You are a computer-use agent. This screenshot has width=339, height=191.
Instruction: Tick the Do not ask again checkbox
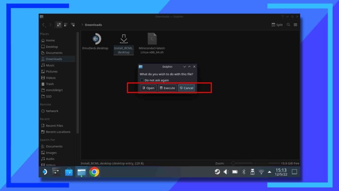click(x=142, y=80)
